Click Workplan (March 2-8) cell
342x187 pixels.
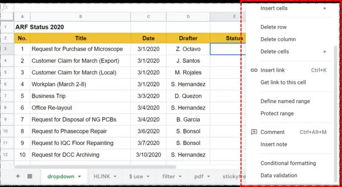pyautogui.click(x=80, y=84)
